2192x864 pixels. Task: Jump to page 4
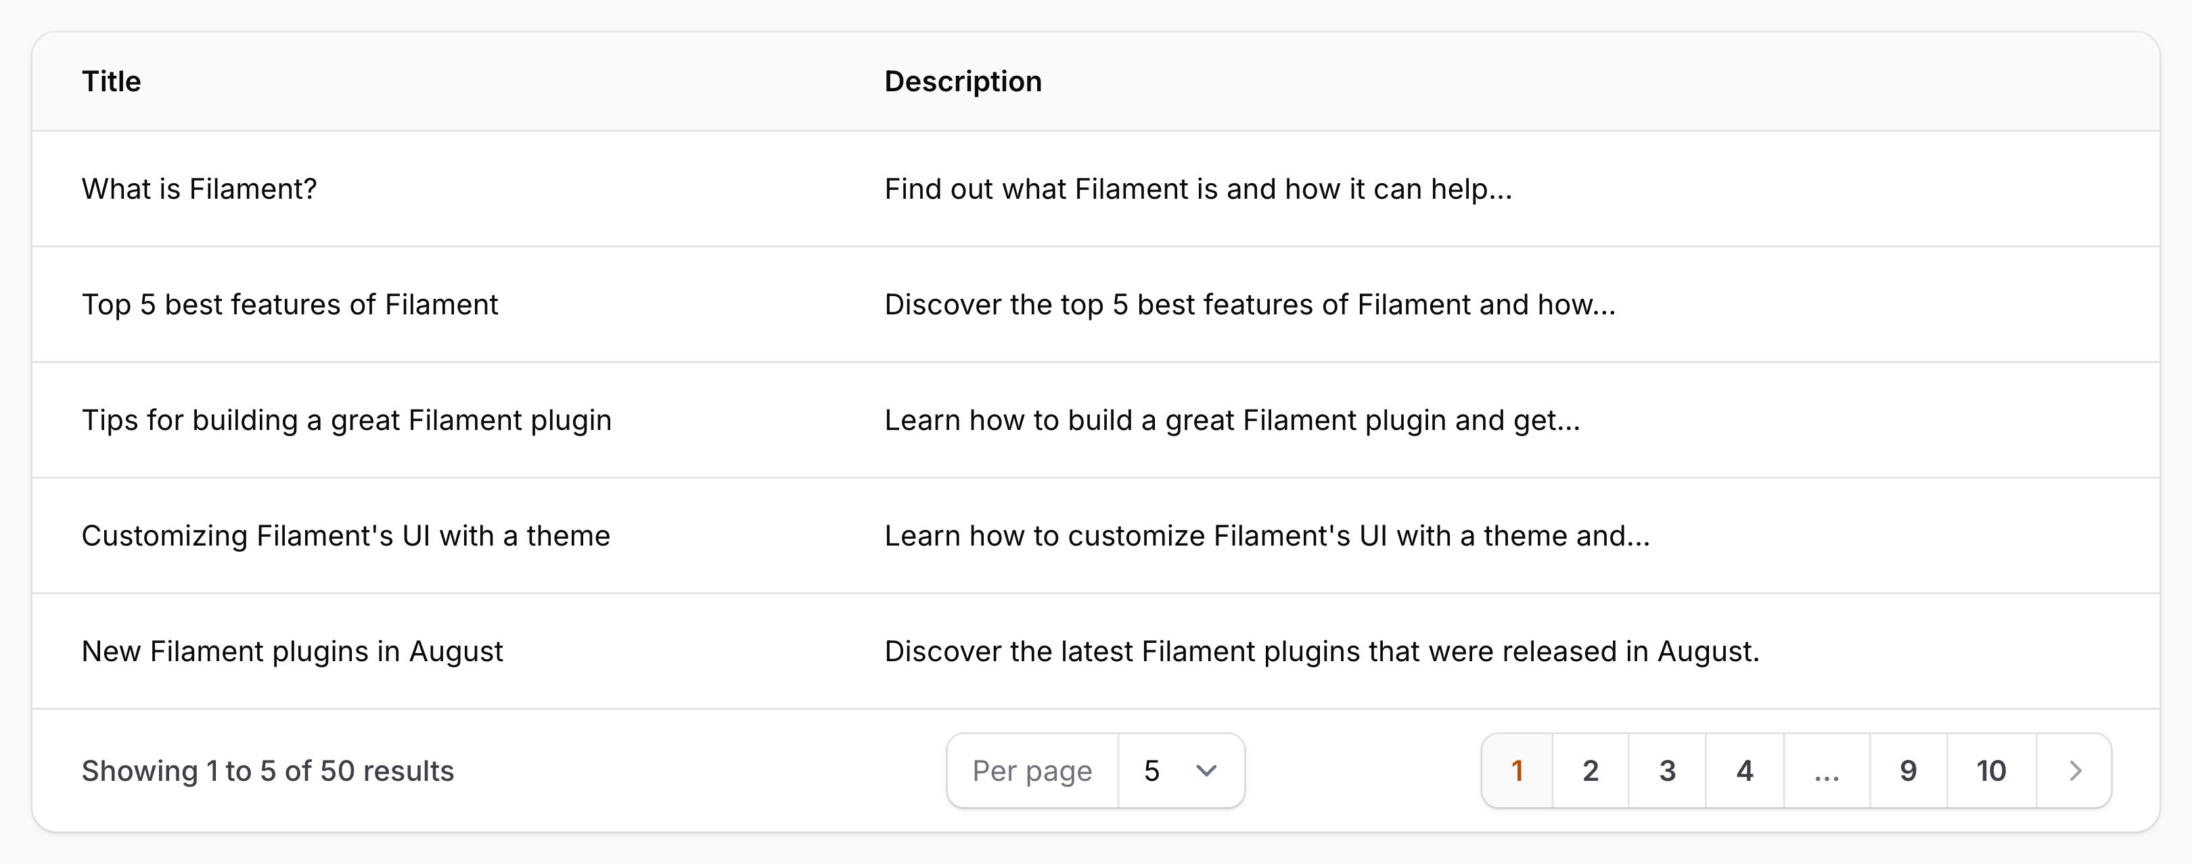[1744, 771]
